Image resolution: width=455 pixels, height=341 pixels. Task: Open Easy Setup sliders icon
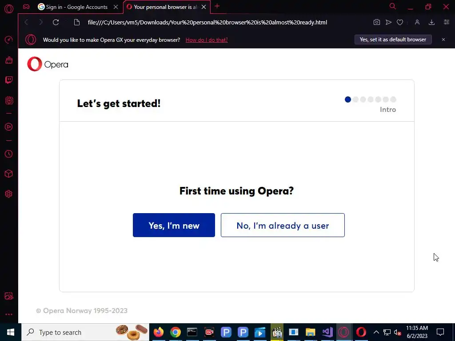click(x=447, y=22)
